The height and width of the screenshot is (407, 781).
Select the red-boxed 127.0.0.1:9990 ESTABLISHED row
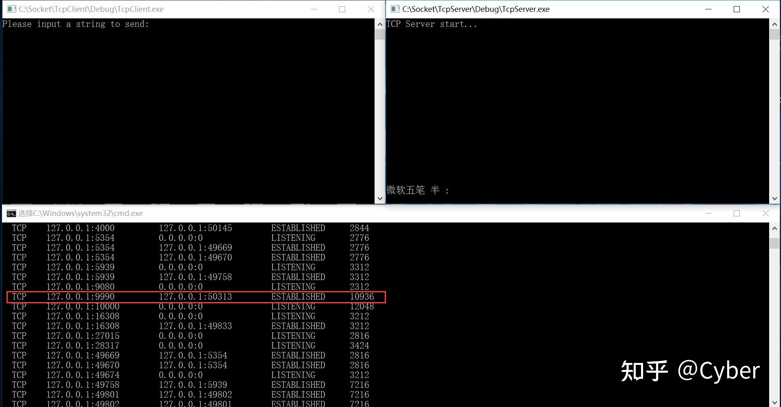coord(196,297)
